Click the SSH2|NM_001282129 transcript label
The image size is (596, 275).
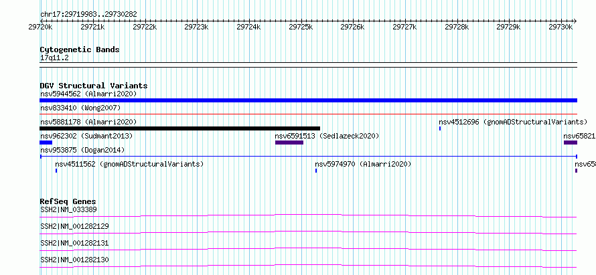[74, 226]
